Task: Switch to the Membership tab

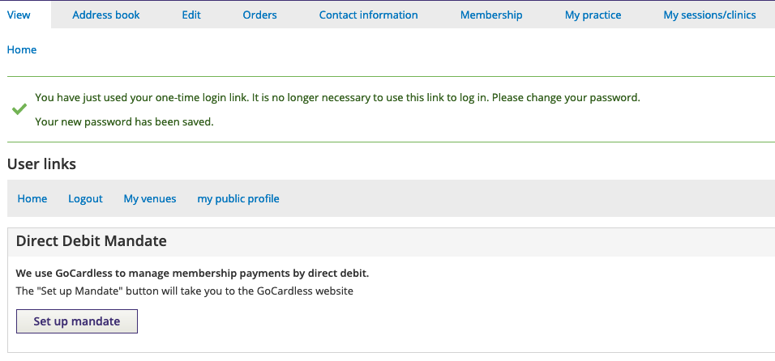Action: coord(491,15)
